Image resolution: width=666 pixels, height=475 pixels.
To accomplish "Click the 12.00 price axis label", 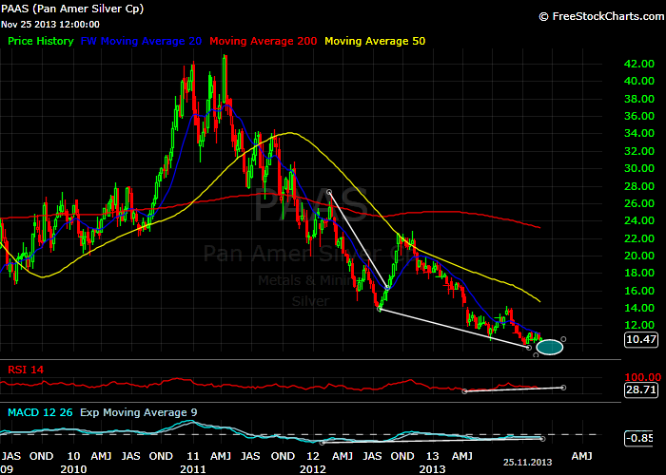I will click(638, 325).
